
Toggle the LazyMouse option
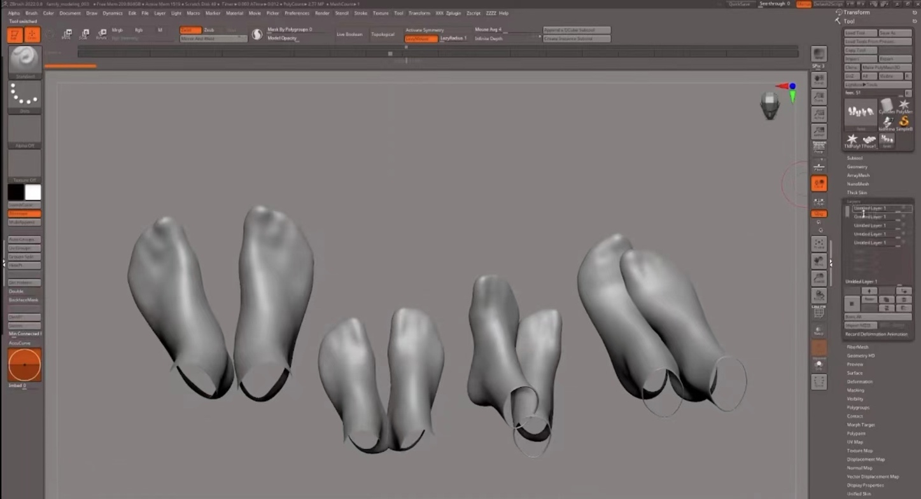point(421,39)
